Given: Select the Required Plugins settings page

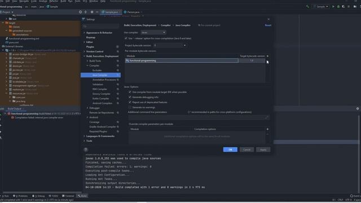Looking at the screenshot, I should (98, 131).
